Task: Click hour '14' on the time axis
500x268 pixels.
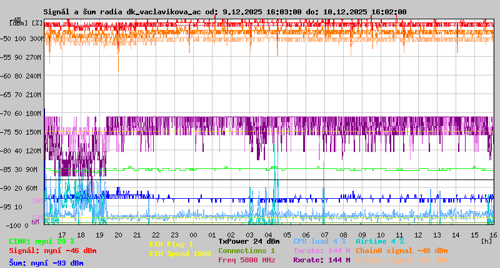Action: tap(456, 235)
